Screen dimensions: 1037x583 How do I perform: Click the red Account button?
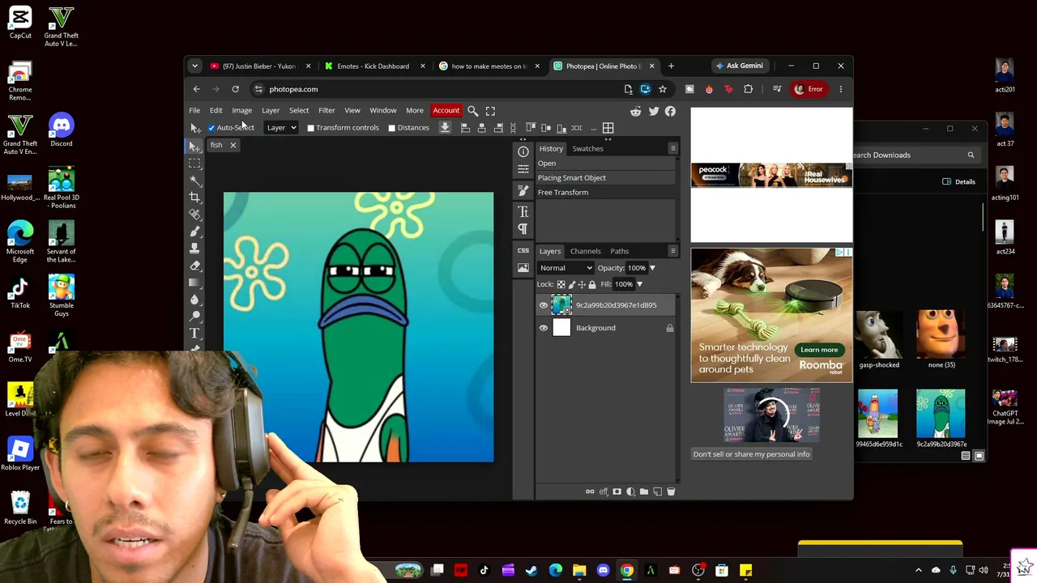tap(446, 111)
